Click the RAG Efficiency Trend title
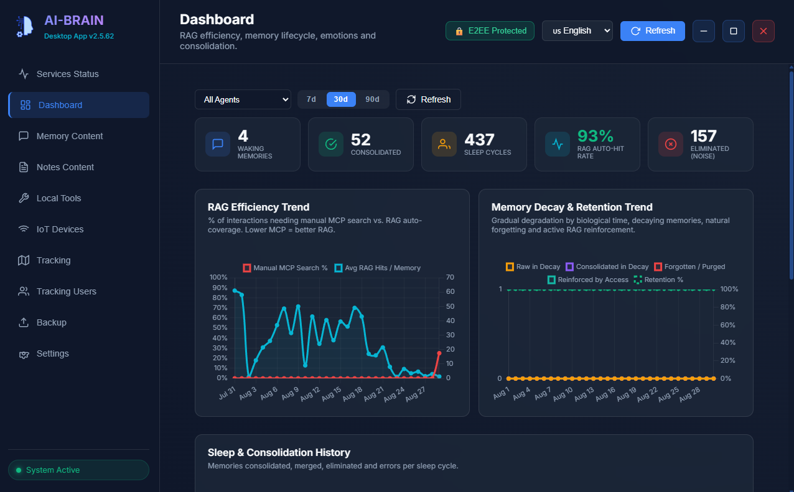 point(258,207)
